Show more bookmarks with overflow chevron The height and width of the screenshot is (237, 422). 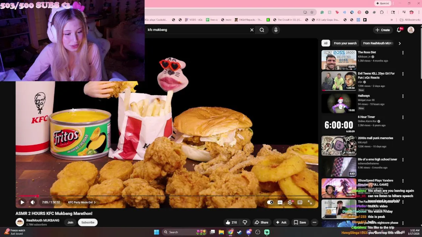(392, 20)
